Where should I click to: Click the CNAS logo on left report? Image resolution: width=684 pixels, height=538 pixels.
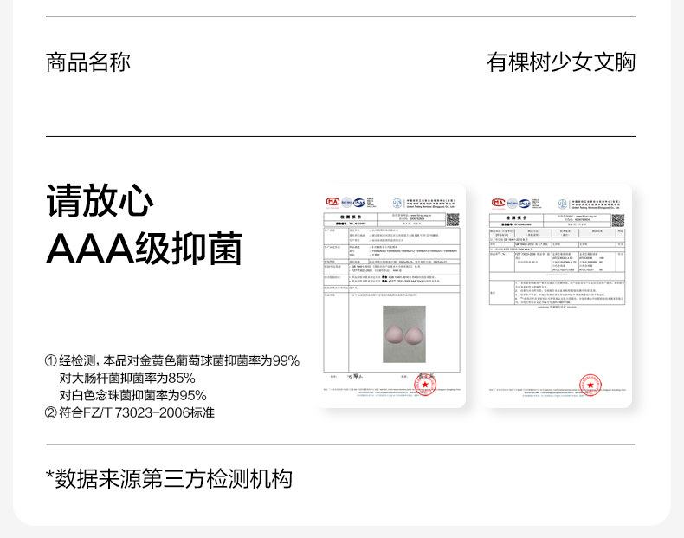click(x=359, y=202)
